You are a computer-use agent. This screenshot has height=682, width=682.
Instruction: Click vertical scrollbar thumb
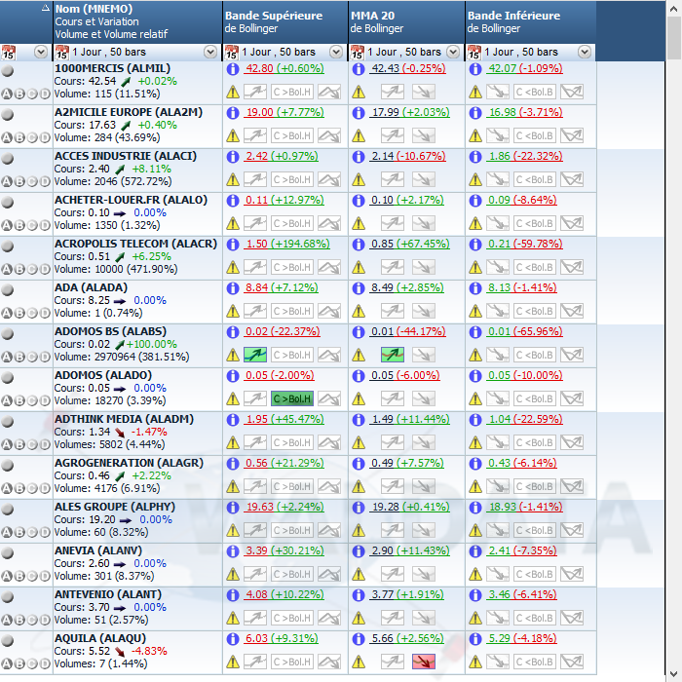[674, 38]
